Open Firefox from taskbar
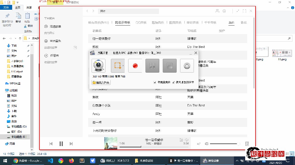Viewport: 295px width, 165px height. 71,161
